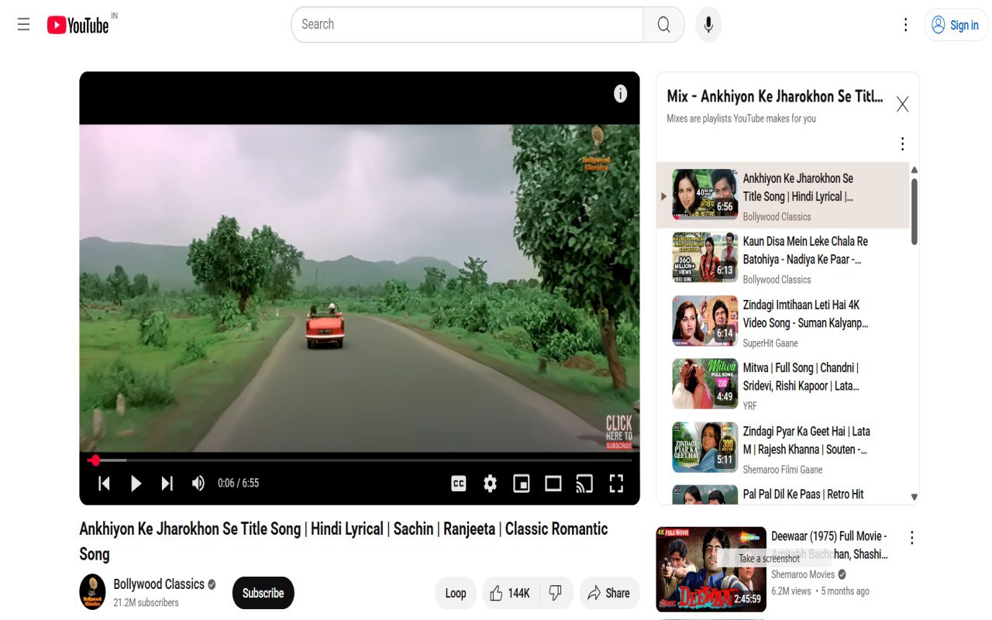Click the Subscribe watermark in the video
The height and width of the screenshot is (620, 992).
pos(619,432)
